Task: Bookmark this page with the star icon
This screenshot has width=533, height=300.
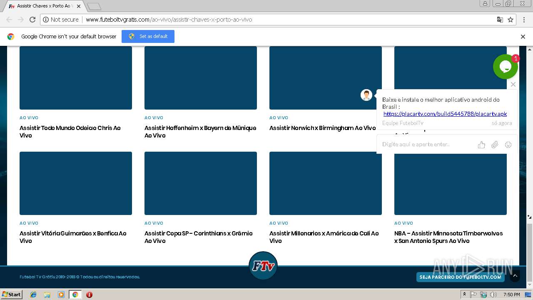Action: [x=511, y=20]
